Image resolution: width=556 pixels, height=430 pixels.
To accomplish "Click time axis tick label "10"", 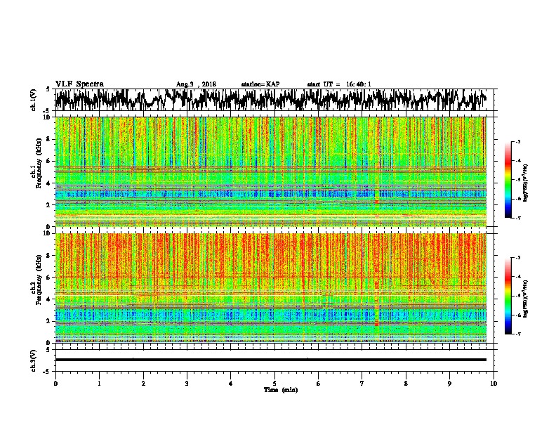I will coord(494,384).
